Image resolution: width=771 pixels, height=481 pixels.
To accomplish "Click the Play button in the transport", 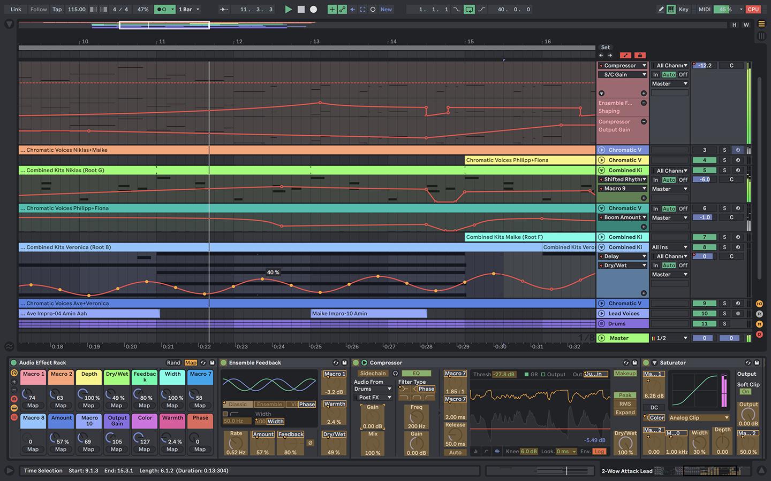I will click(288, 9).
